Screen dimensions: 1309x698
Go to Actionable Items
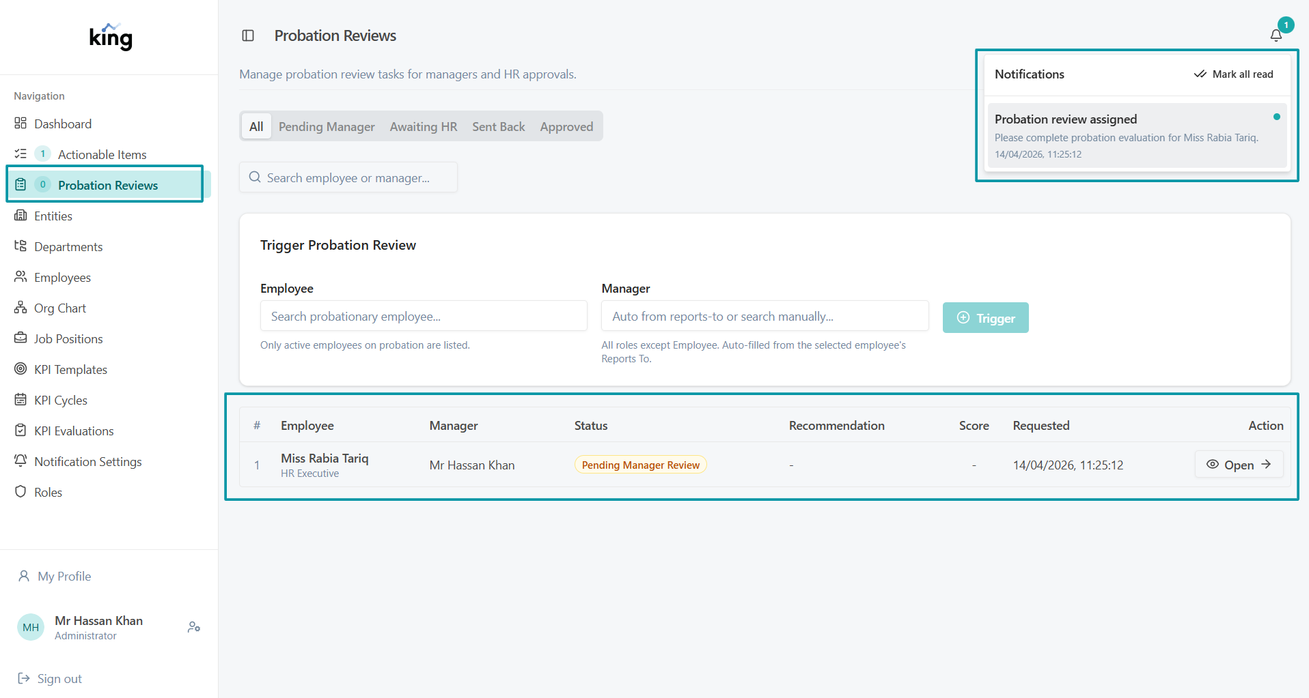pos(109,154)
